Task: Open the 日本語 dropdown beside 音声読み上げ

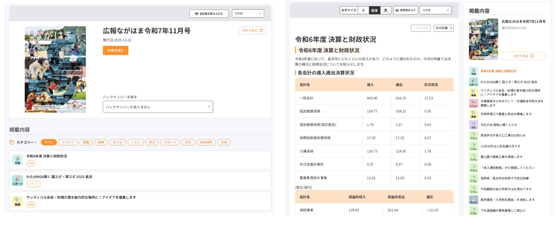Action: [x=435, y=10]
